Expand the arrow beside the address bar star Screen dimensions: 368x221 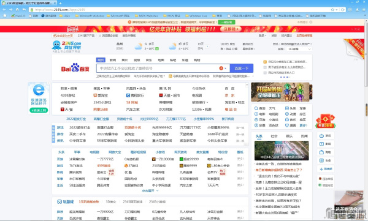(337, 10)
